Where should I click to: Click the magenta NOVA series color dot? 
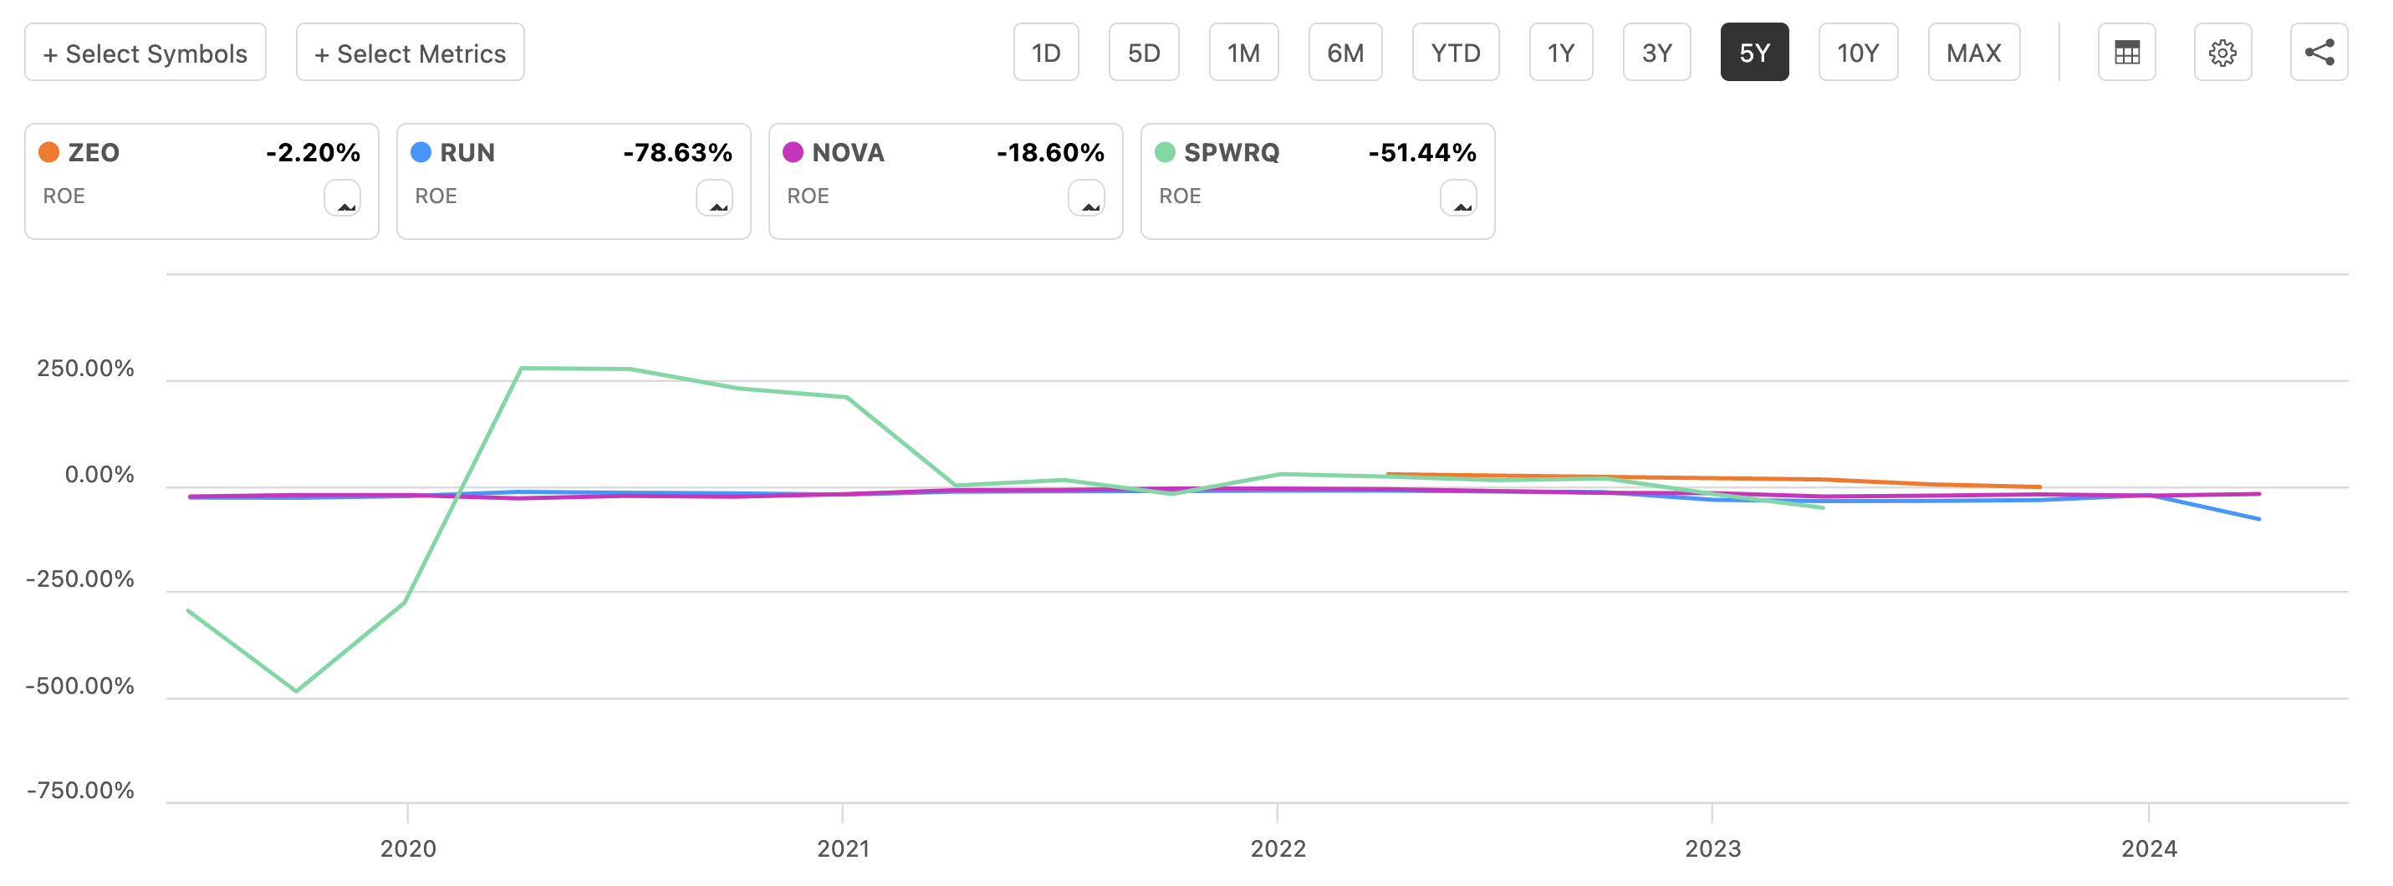(793, 151)
